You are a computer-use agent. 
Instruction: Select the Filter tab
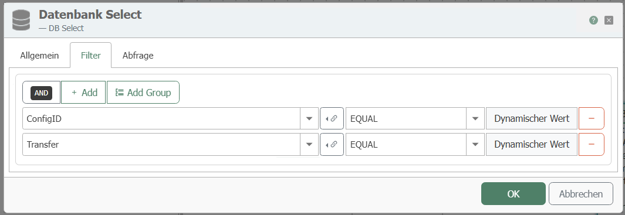click(x=90, y=55)
